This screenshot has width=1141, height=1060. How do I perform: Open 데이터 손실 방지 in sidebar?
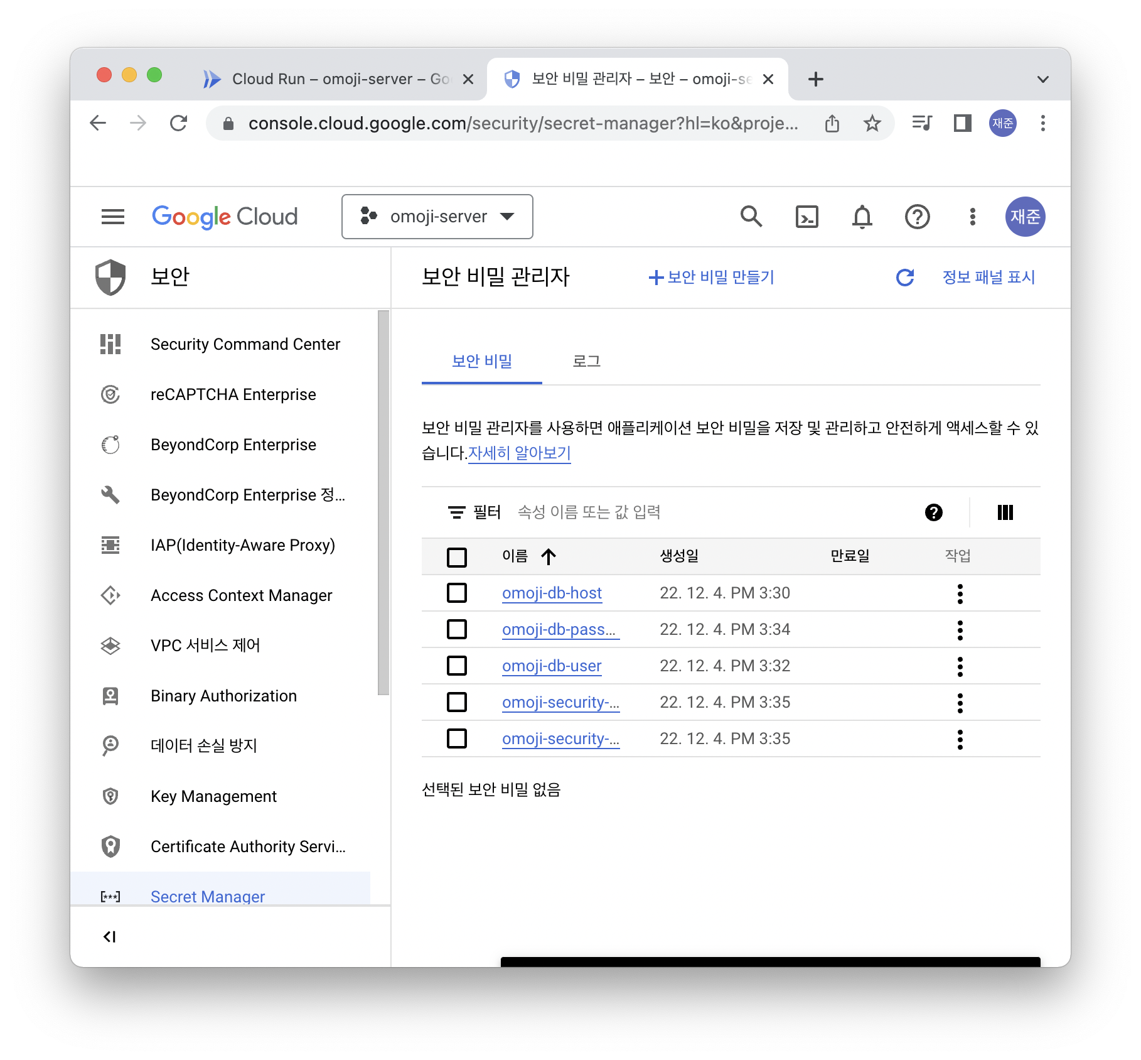tap(220, 746)
